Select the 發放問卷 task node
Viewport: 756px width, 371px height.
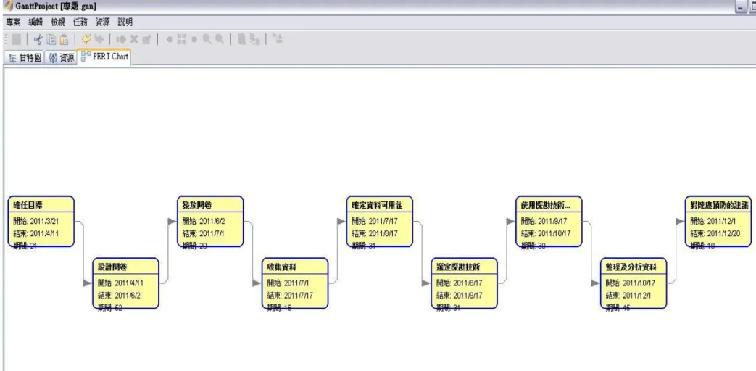210,222
